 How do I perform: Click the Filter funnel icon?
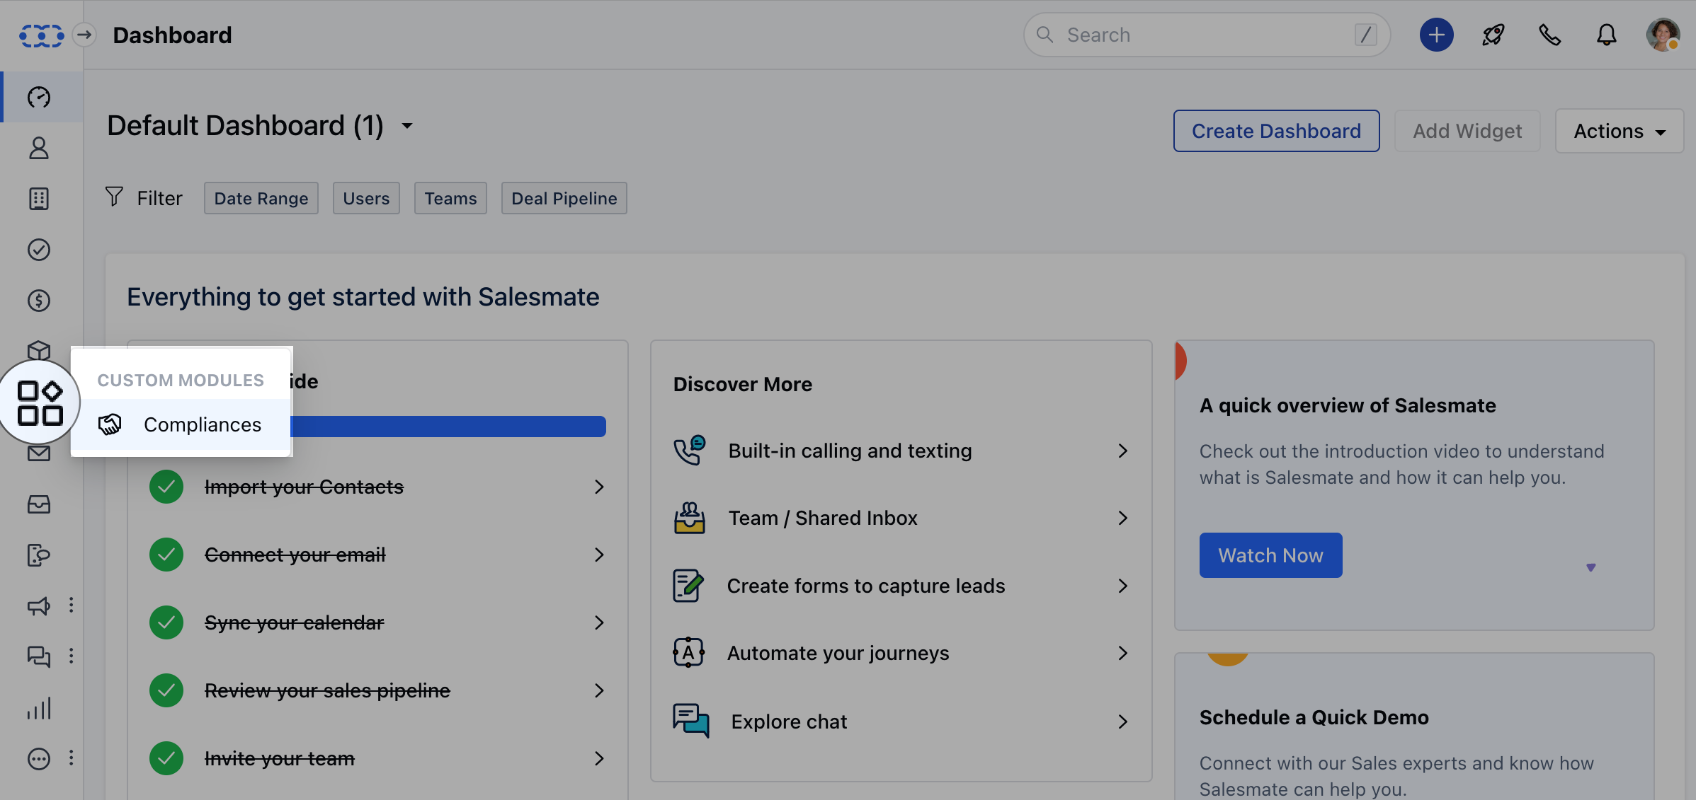click(x=114, y=197)
